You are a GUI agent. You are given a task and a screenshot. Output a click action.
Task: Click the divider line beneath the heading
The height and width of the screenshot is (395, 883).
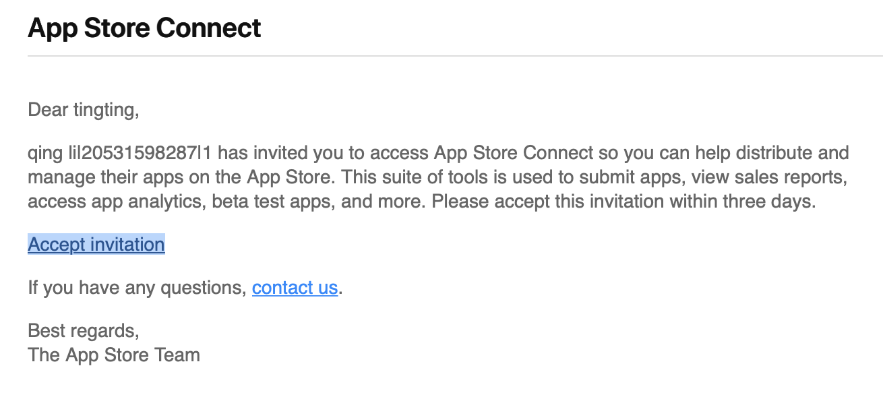coord(455,56)
